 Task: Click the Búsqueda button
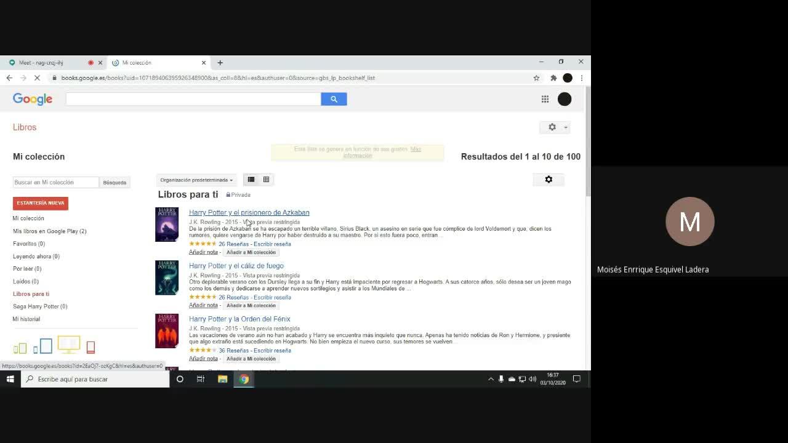point(115,183)
